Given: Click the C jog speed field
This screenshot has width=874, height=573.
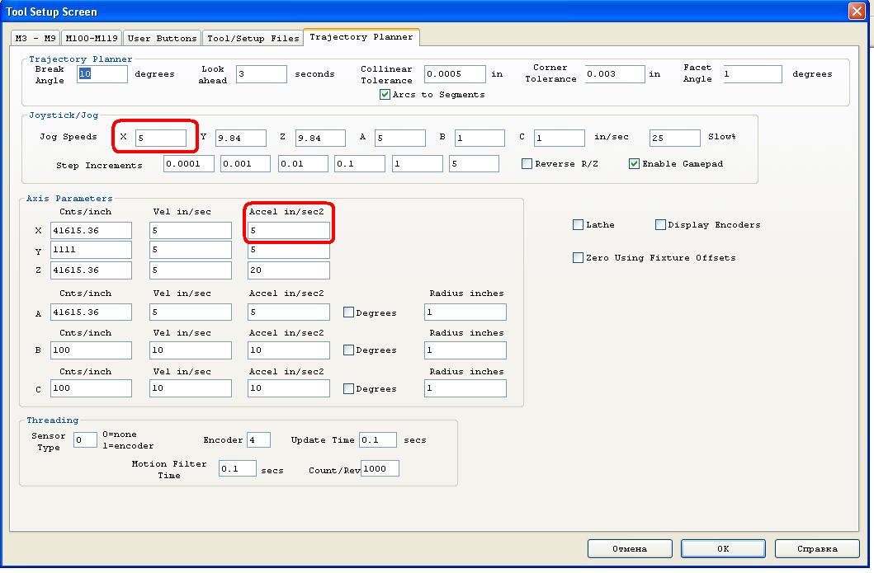Looking at the screenshot, I should (x=560, y=139).
